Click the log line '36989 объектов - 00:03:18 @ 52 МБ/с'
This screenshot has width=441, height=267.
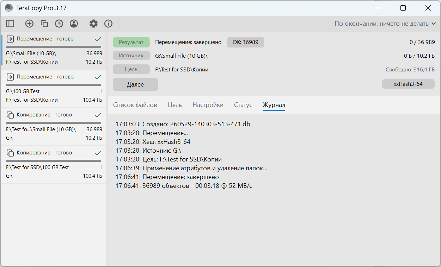(x=184, y=186)
